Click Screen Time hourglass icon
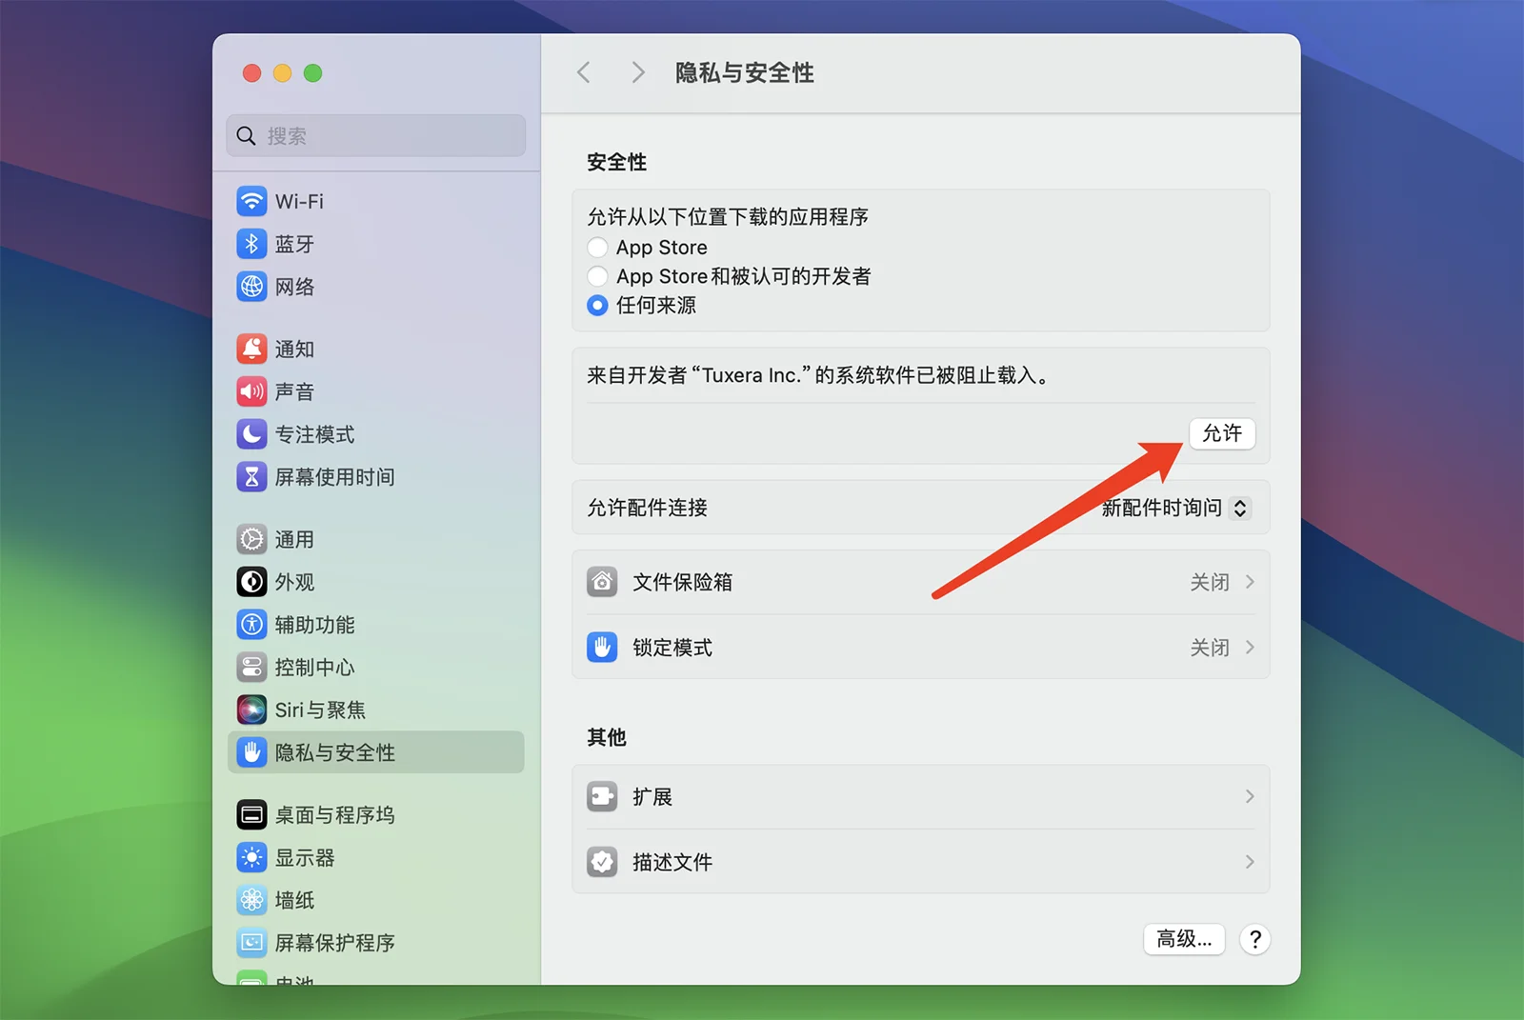Viewport: 1524px width, 1020px height. coord(251,477)
